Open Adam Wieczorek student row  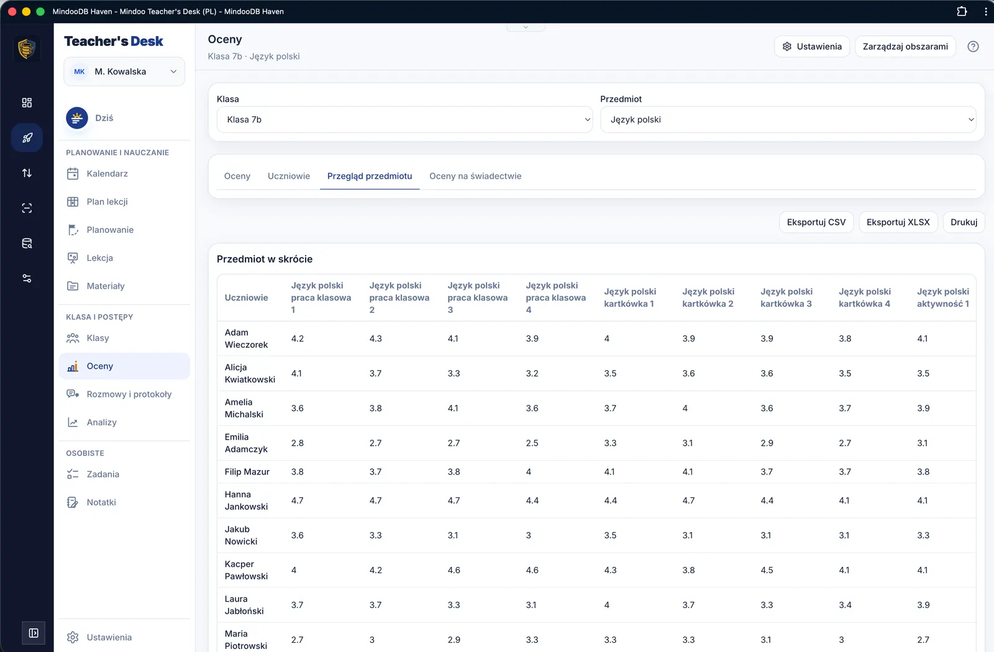click(596, 338)
